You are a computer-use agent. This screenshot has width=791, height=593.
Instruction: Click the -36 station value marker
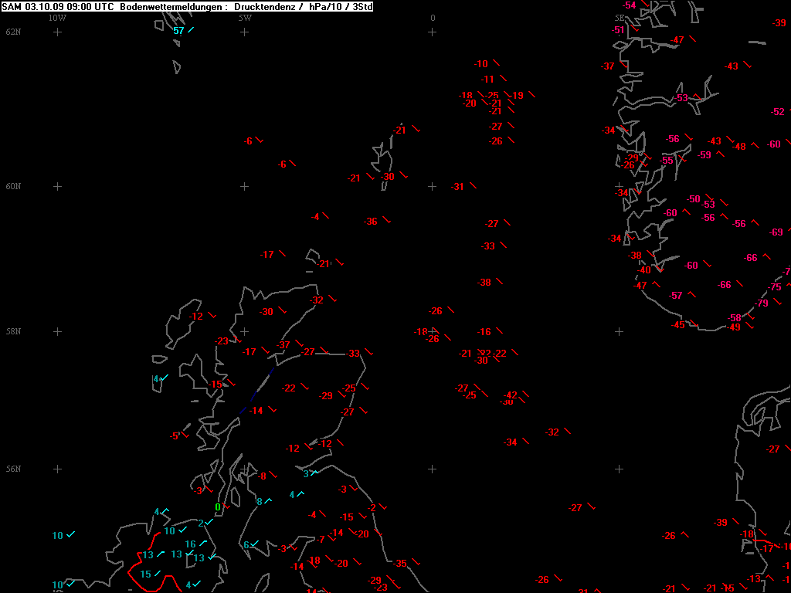(x=372, y=222)
